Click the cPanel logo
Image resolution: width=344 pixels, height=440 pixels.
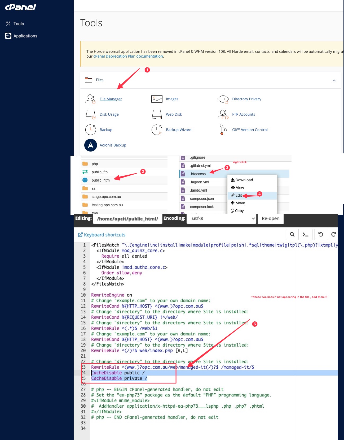tap(21, 7)
